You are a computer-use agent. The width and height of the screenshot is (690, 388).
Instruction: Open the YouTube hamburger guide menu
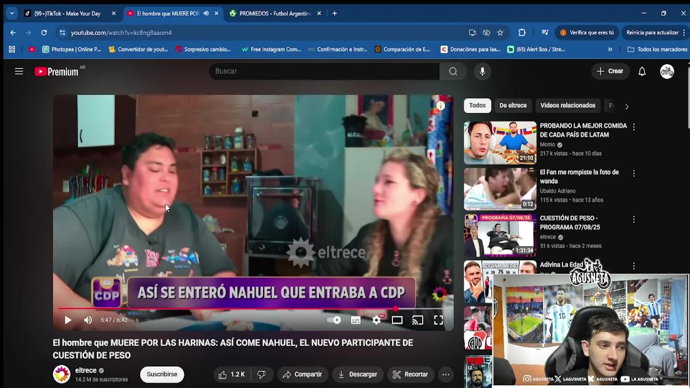tap(19, 71)
